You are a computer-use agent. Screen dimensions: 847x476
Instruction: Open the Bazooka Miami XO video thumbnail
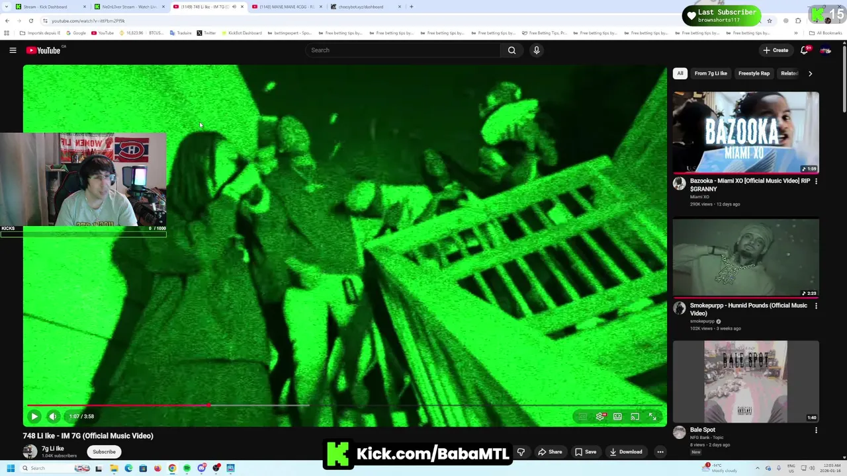746,132
